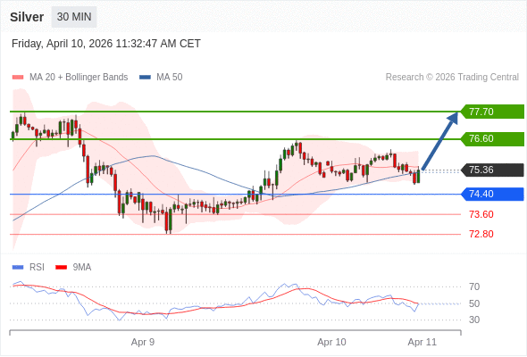Select the 77.70 resistance price tag
The height and width of the screenshot is (357, 527).
(492, 112)
